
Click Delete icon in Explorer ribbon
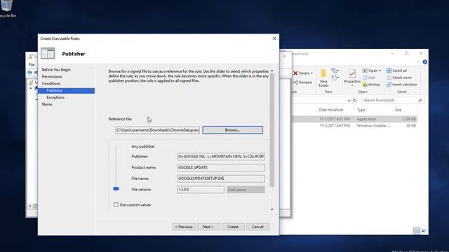point(295,73)
